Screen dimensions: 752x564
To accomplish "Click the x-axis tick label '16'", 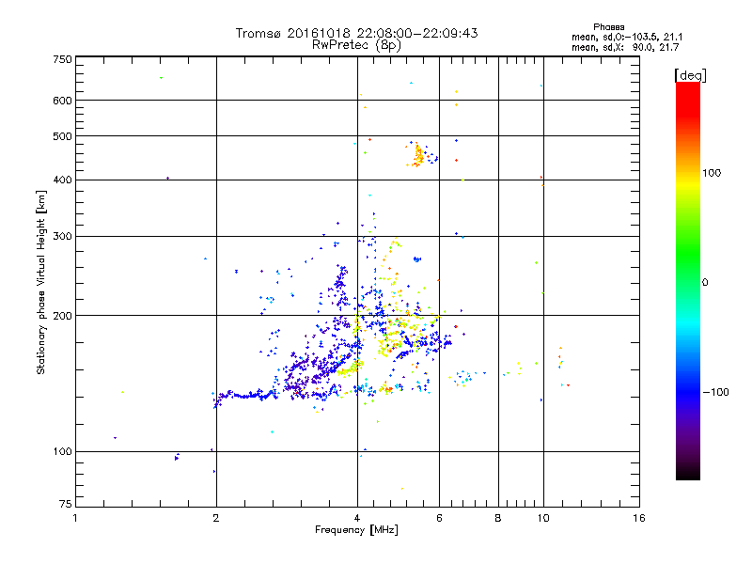I will point(639,518).
